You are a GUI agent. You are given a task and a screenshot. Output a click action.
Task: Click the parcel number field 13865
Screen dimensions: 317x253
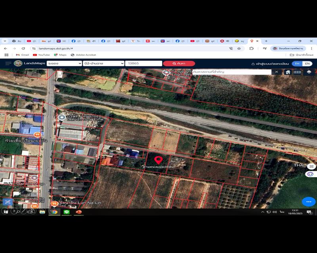(x=143, y=63)
